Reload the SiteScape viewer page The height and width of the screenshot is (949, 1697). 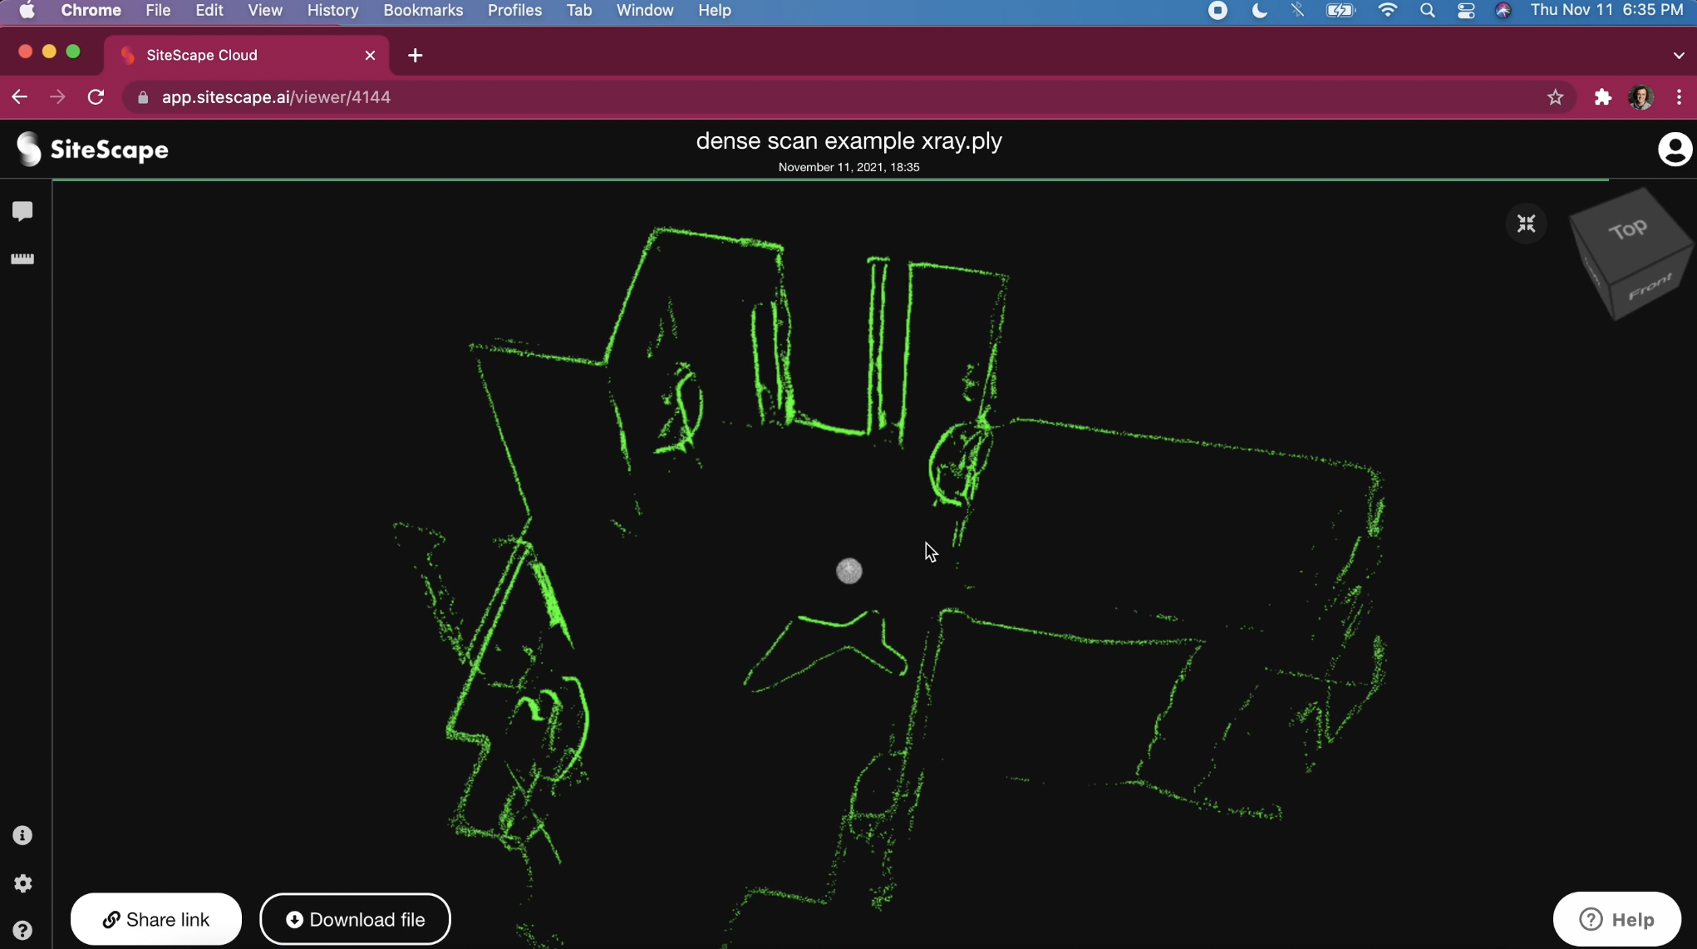(x=96, y=97)
